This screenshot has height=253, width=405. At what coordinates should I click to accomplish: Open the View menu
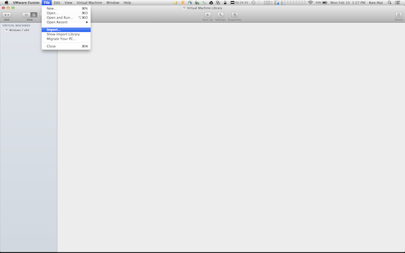pyautogui.click(x=68, y=3)
